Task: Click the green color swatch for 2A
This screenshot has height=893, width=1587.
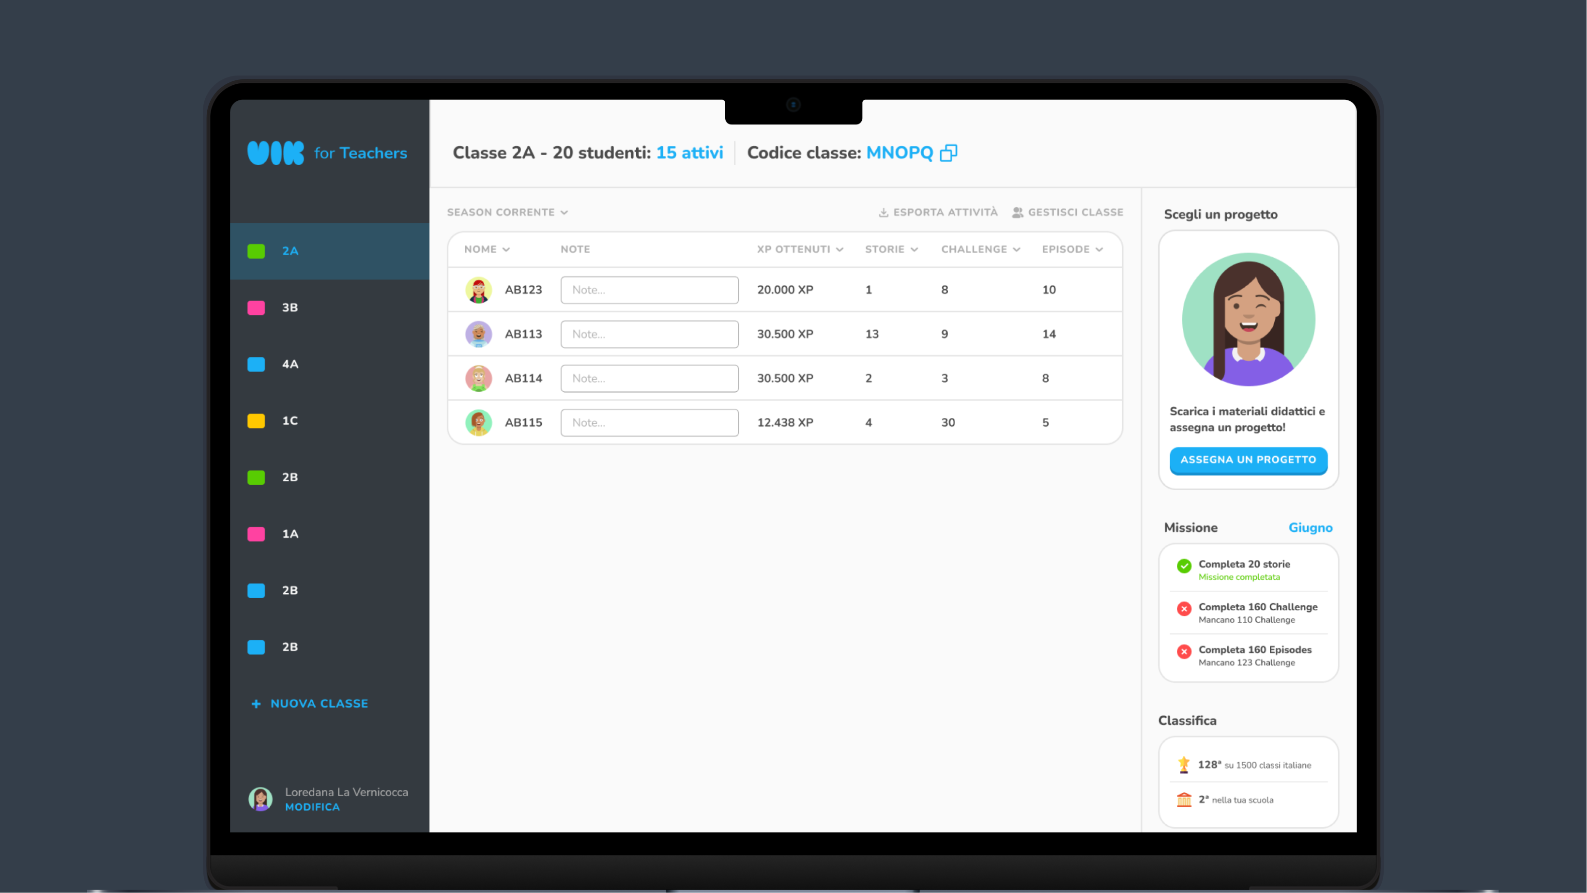Action: point(256,251)
